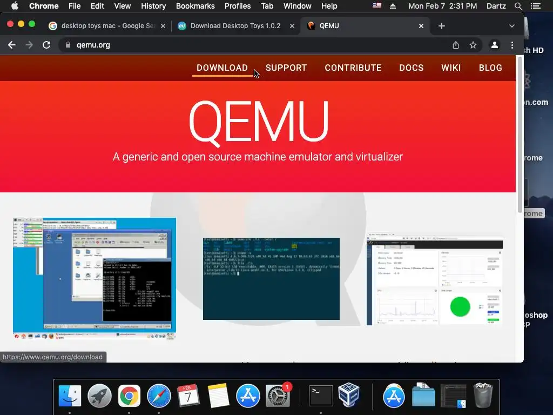Open the Chrome application menu
Viewport: 553px width, 415px height.
(44, 6)
